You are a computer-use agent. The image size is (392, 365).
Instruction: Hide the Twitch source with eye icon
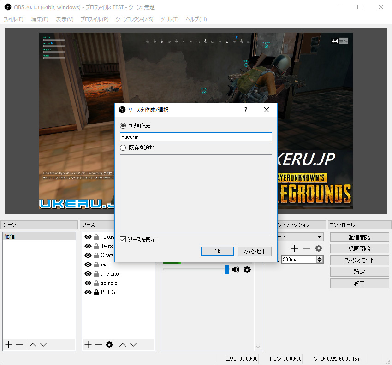pyautogui.click(x=88, y=246)
